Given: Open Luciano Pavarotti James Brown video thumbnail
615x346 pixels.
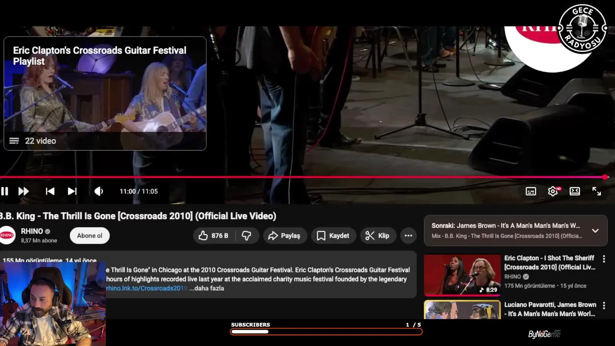Looking at the screenshot, I should pyautogui.click(x=462, y=310).
